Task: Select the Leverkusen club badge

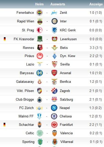Action: pyautogui.click(x=55, y=39)
